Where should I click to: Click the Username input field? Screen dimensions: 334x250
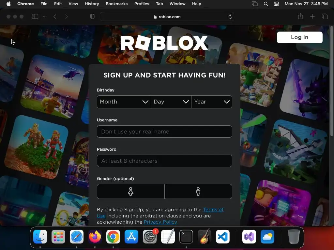tap(164, 132)
